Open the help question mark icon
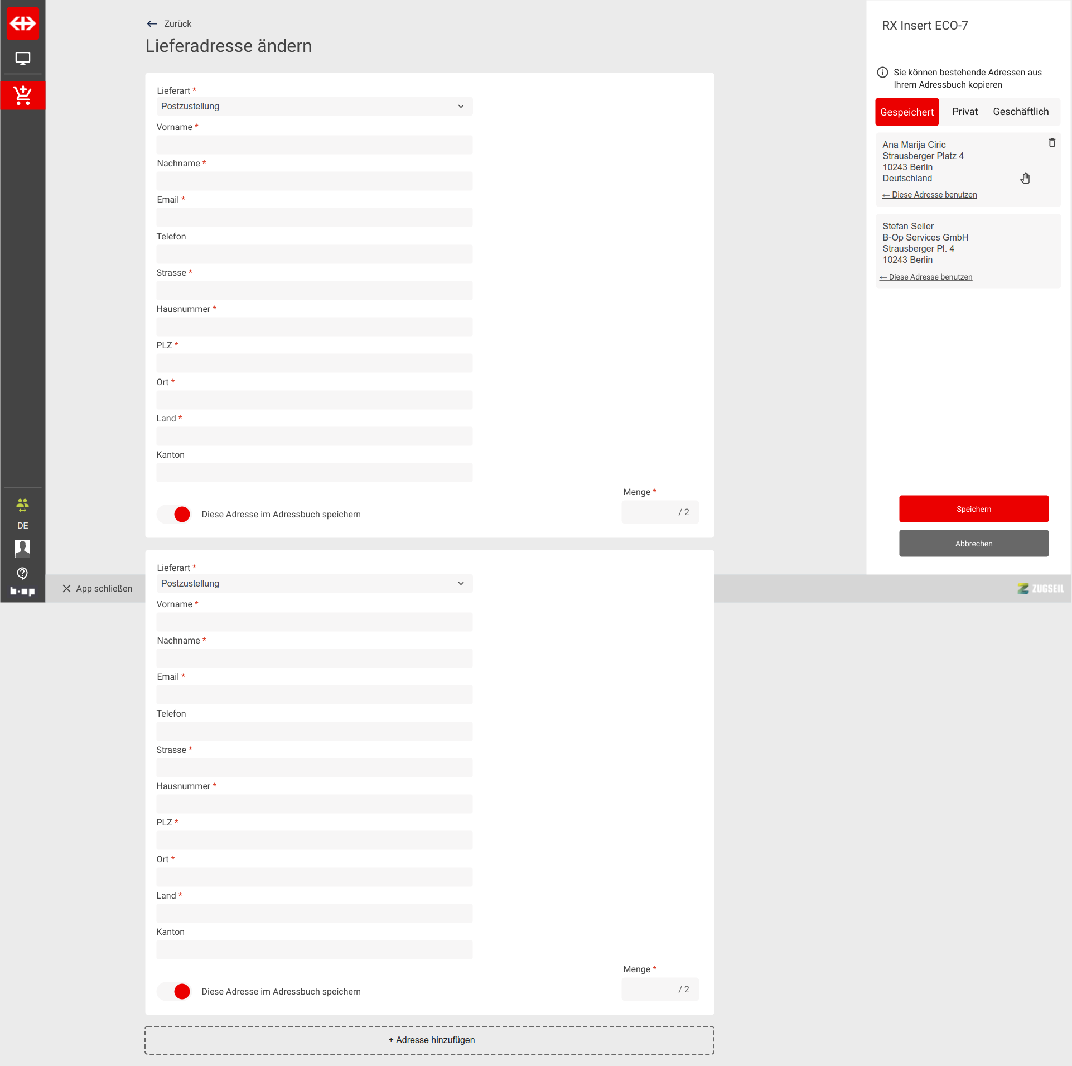The height and width of the screenshot is (1066, 1072). pyautogui.click(x=22, y=573)
